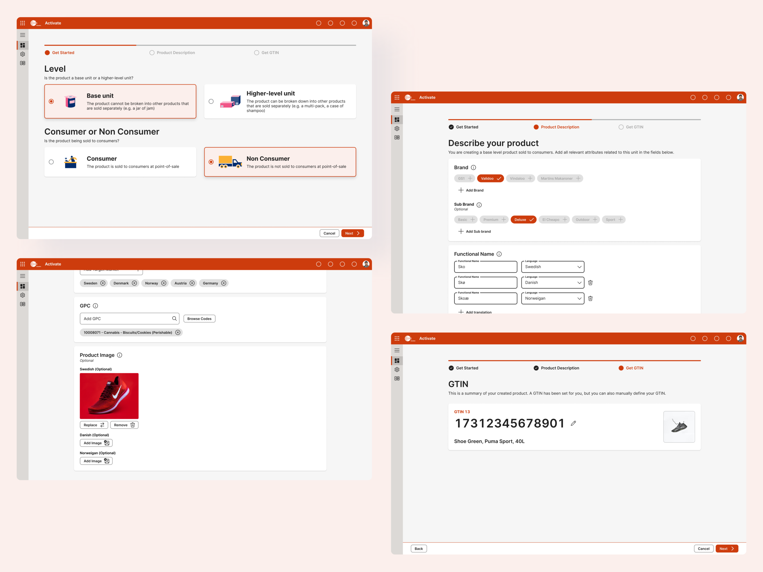The height and width of the screenshot is (572, 763).
Task: Click GPC info icon
Action: coord(96,306)
